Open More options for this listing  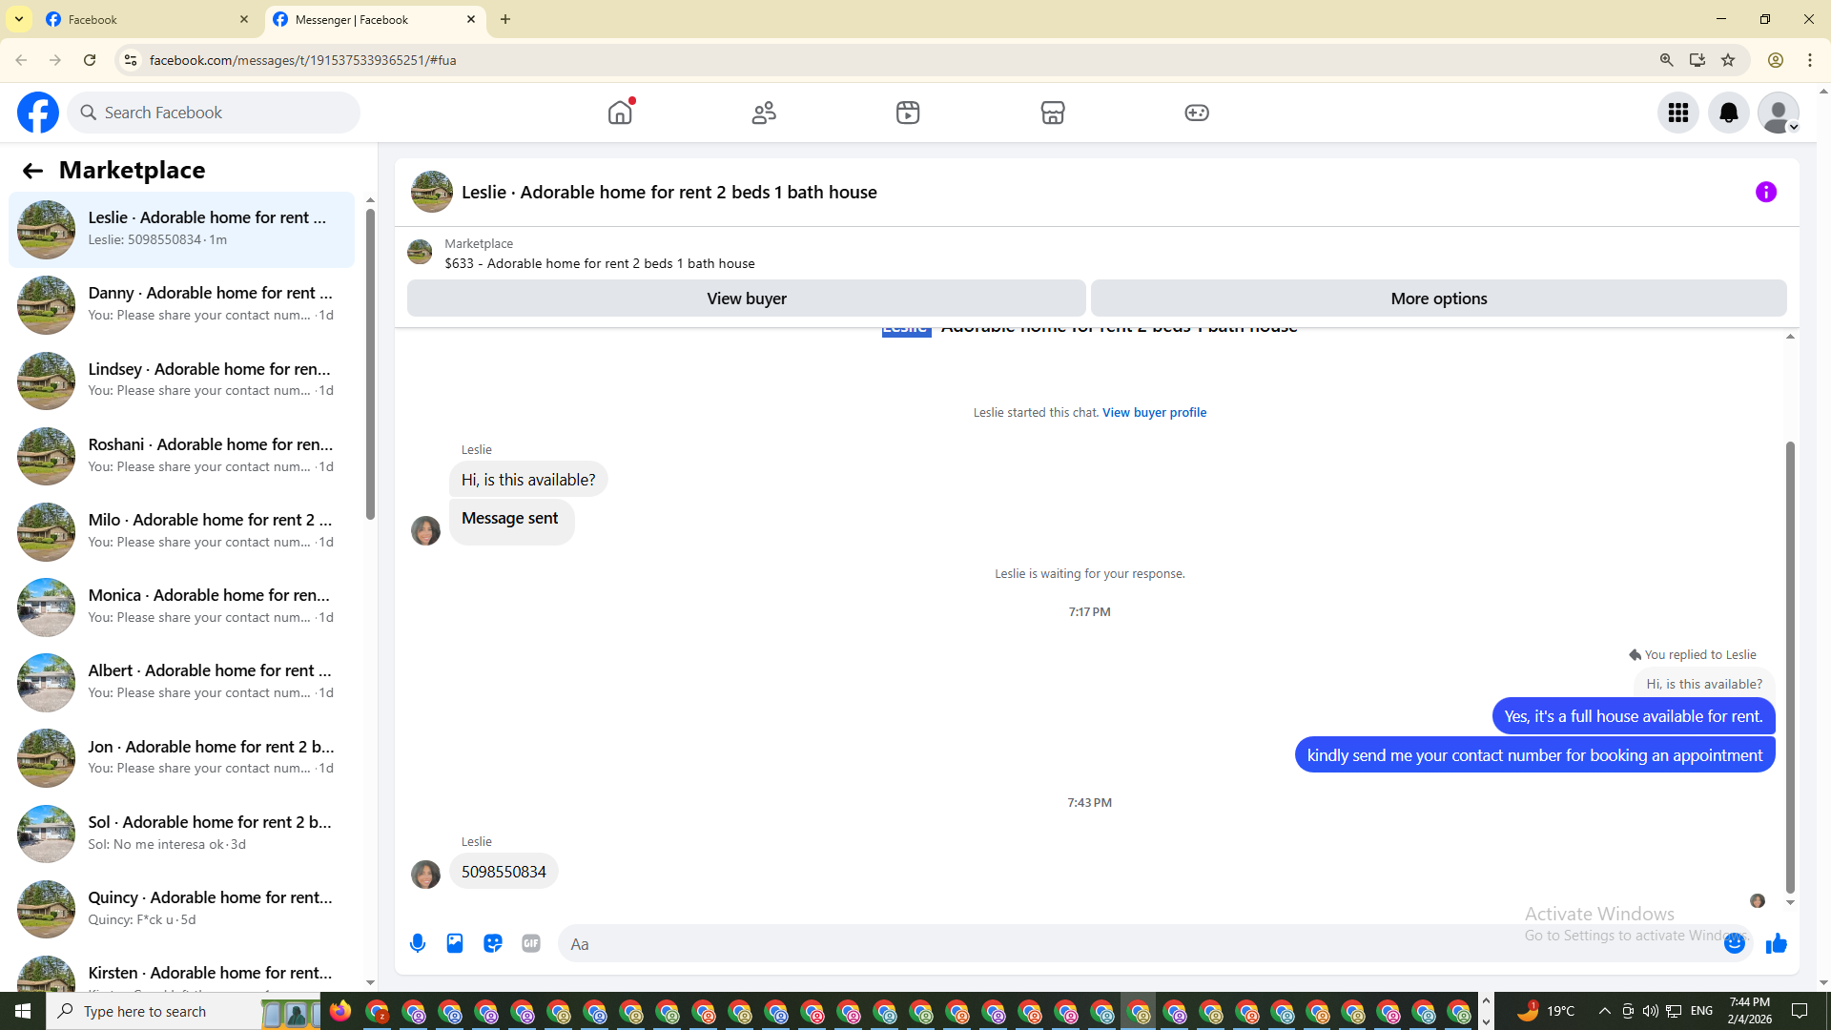[x=1438, y=299]
